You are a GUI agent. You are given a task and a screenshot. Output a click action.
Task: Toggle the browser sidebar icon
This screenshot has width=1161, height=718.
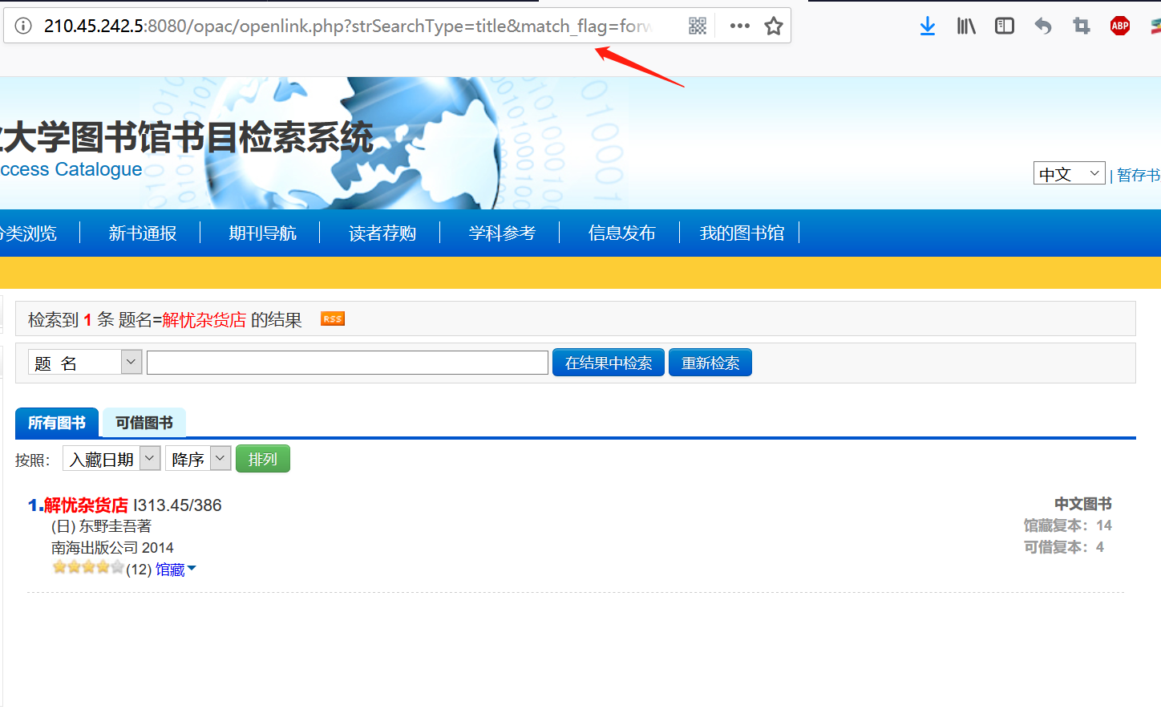point(1004,26)
